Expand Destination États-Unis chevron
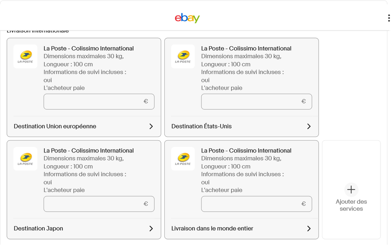The image size is (392, 246). [x=309, y=126]
